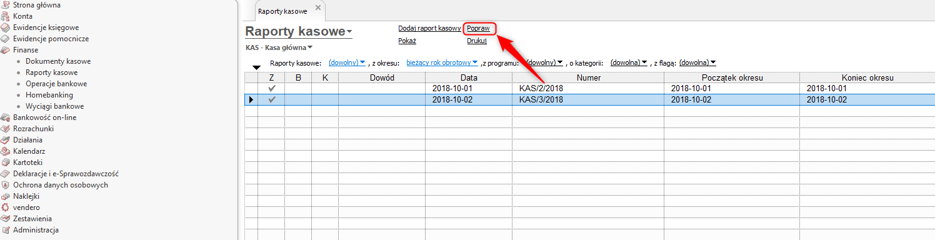This screenshot has height=240, width=935.
Task: Toggle Z checkmark for KAS/3/2018 row
Action: [272, 100]
